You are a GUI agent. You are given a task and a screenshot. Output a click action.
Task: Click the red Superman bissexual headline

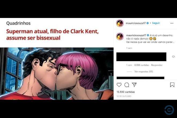[x=52, y=35]
